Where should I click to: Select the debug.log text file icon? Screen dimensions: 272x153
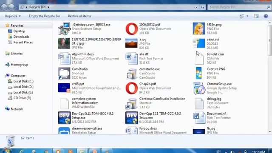(x=199, y=103)
